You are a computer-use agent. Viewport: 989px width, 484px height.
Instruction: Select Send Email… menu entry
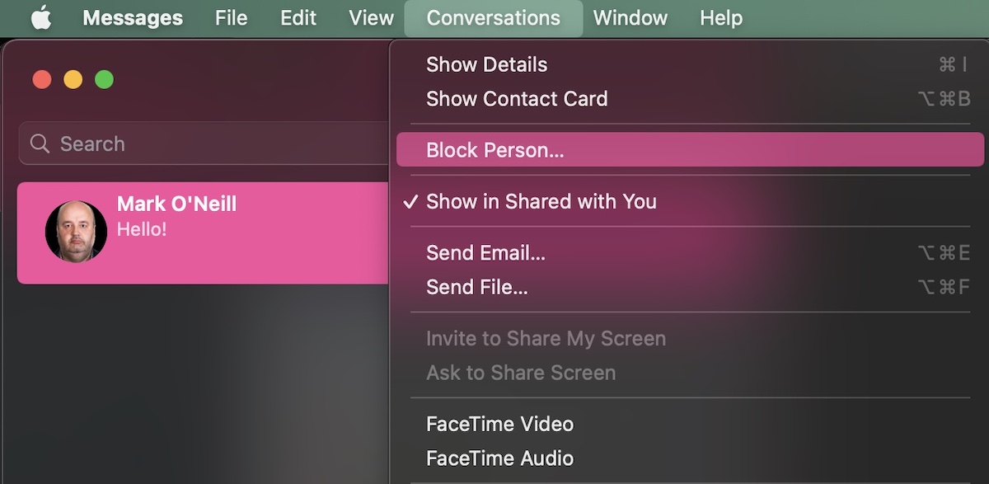(x=485, y=253)
